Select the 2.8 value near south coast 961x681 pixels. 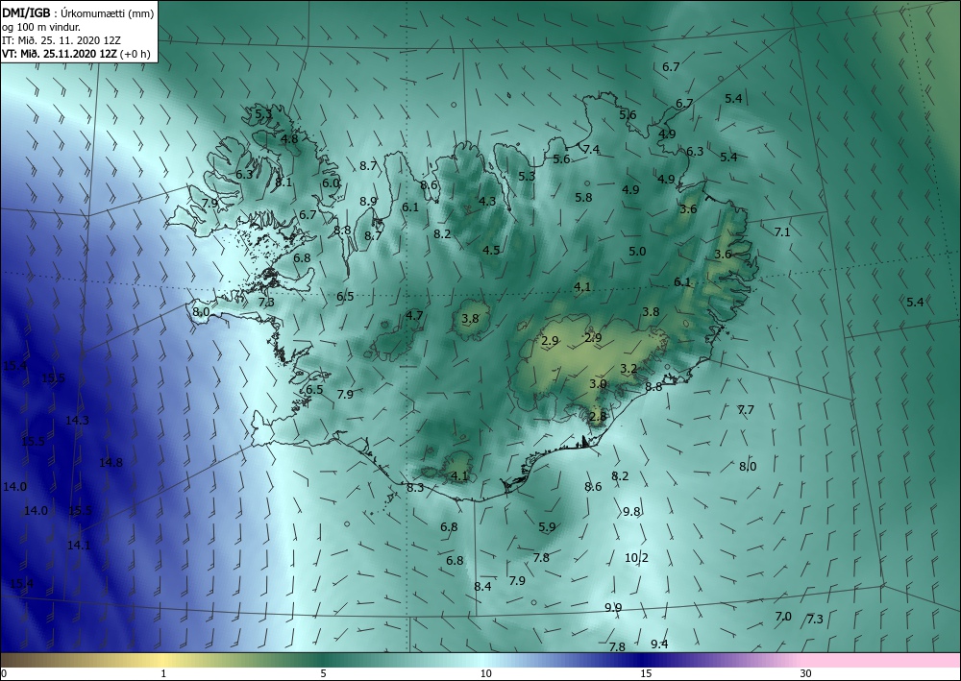(x=598, y=417)
